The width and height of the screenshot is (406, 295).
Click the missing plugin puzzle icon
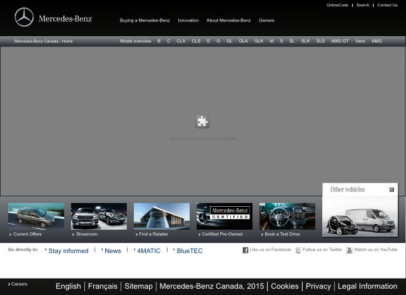(x=202, y=121)
